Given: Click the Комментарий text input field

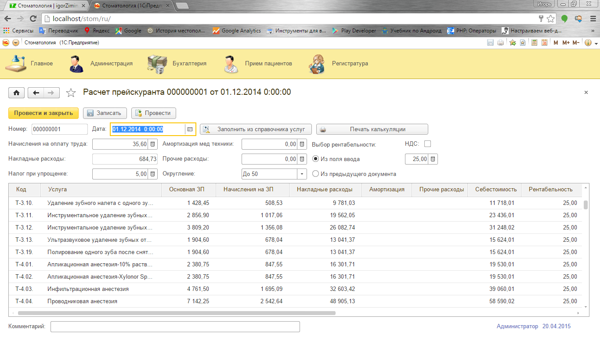Looking at the screenshot, I should pyautogui.click(x=175, y=327).
